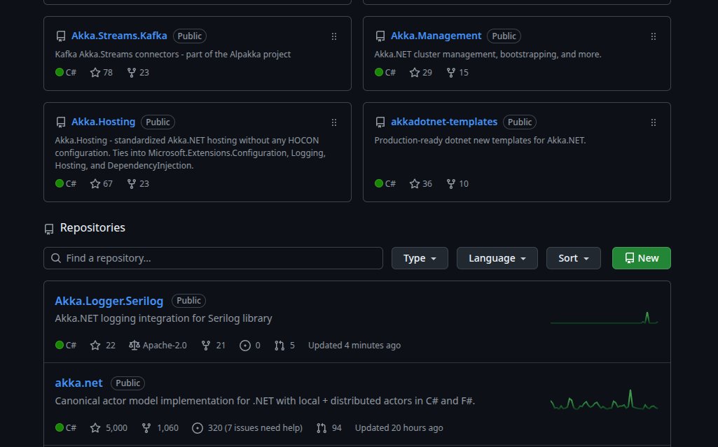Click the search magnifier icon in repository filter
The height and width of the screenshot is (447, 718).
click(x=56, y=258)
